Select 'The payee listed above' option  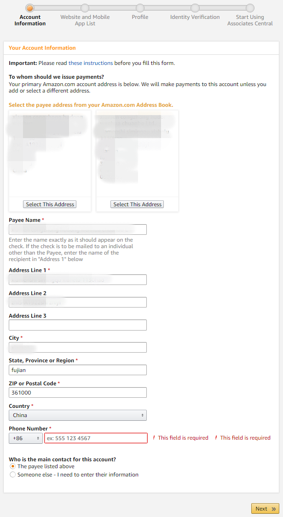point(12,466)
